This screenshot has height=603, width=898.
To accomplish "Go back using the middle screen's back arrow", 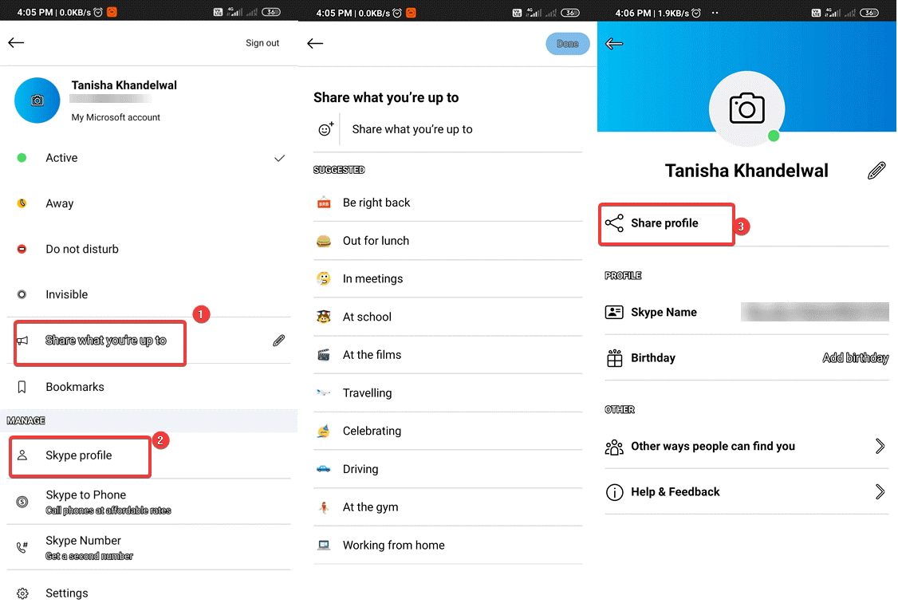I will click(315, 44).
